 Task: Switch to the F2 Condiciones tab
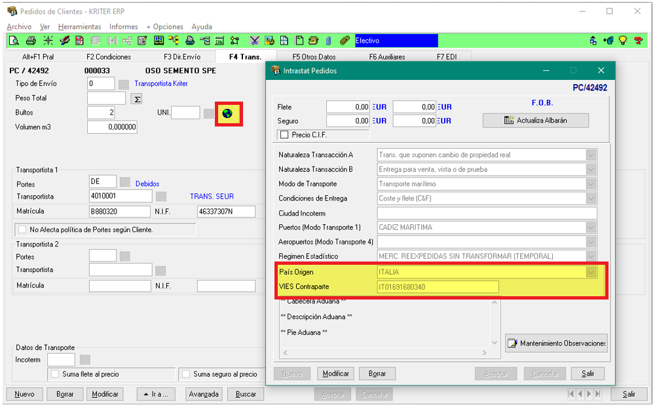click(x=109, y=56)
